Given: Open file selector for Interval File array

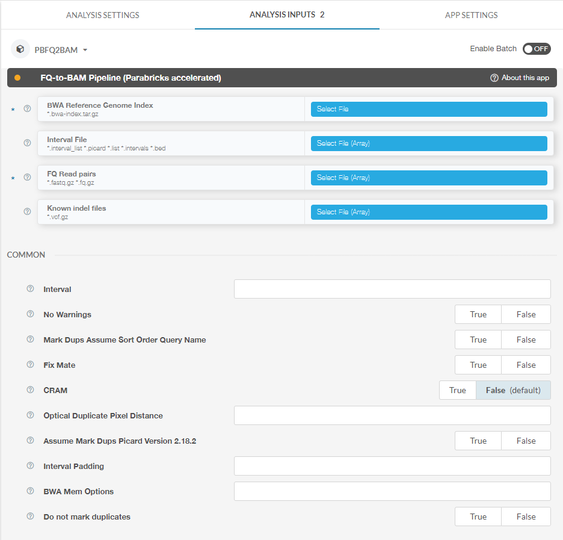Looking at the screenshot, I should tap(428, 143).
